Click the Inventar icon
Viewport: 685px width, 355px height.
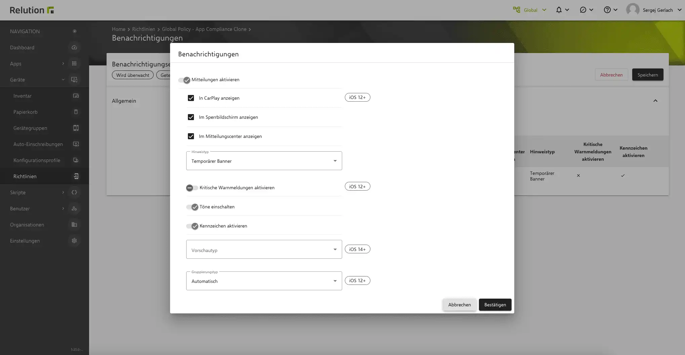(x=76, y=96)
